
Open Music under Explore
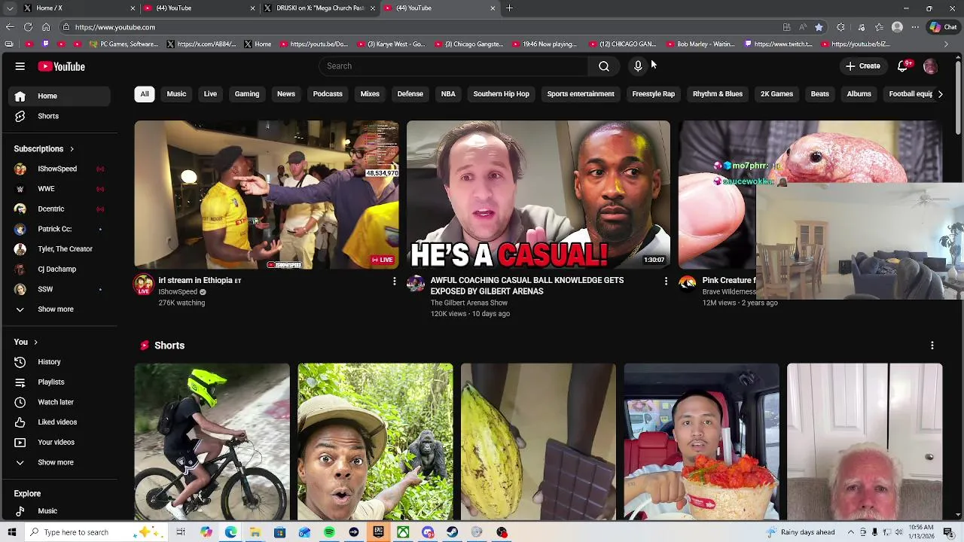pos(60,511)
